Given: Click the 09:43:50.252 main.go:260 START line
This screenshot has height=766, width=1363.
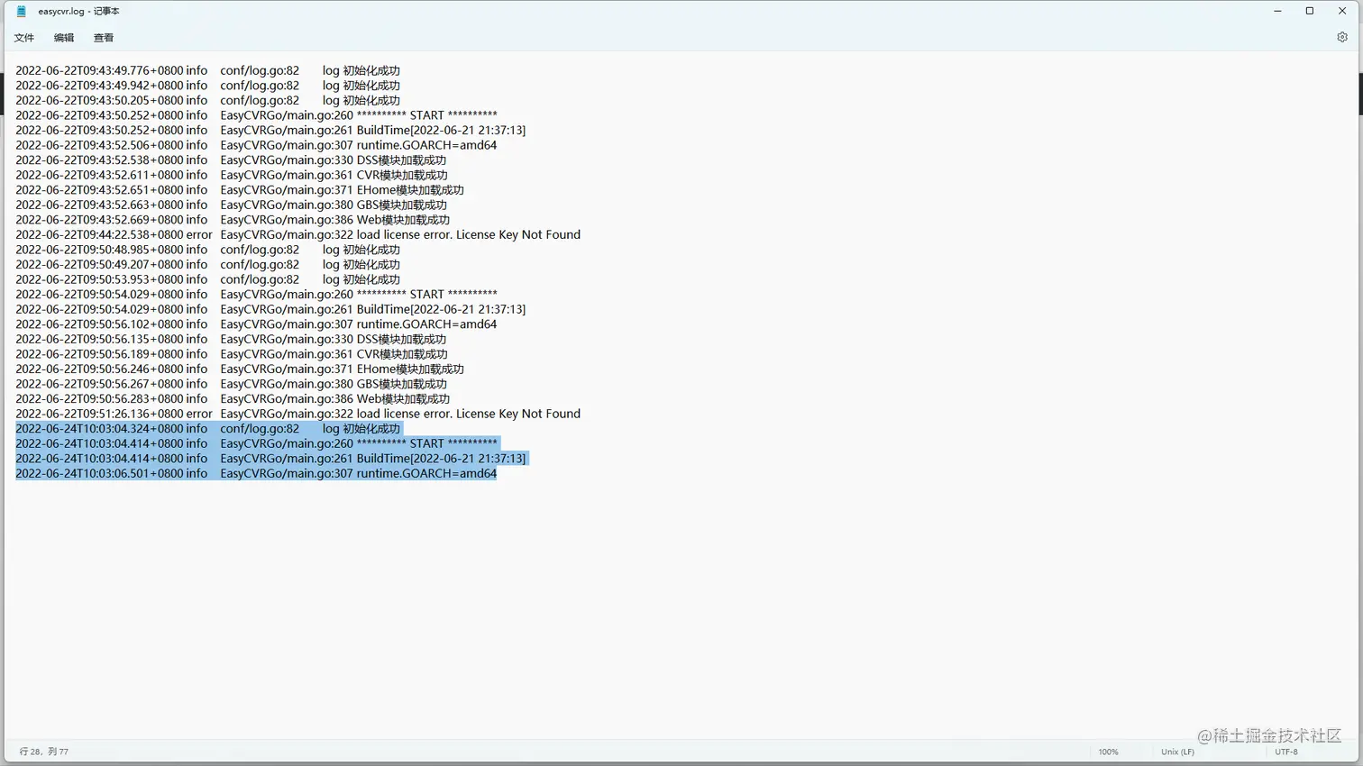Looking at the screenshot, I should click(x=256, y=115).
